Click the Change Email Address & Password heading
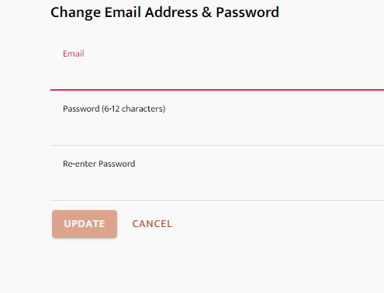 click(x=164, y=12)
